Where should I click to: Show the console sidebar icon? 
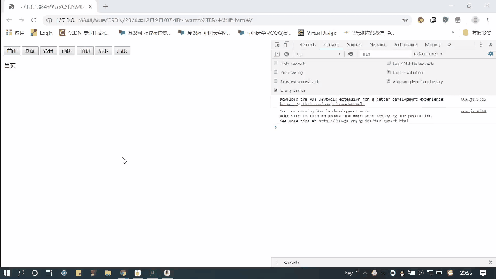(277, 54)
